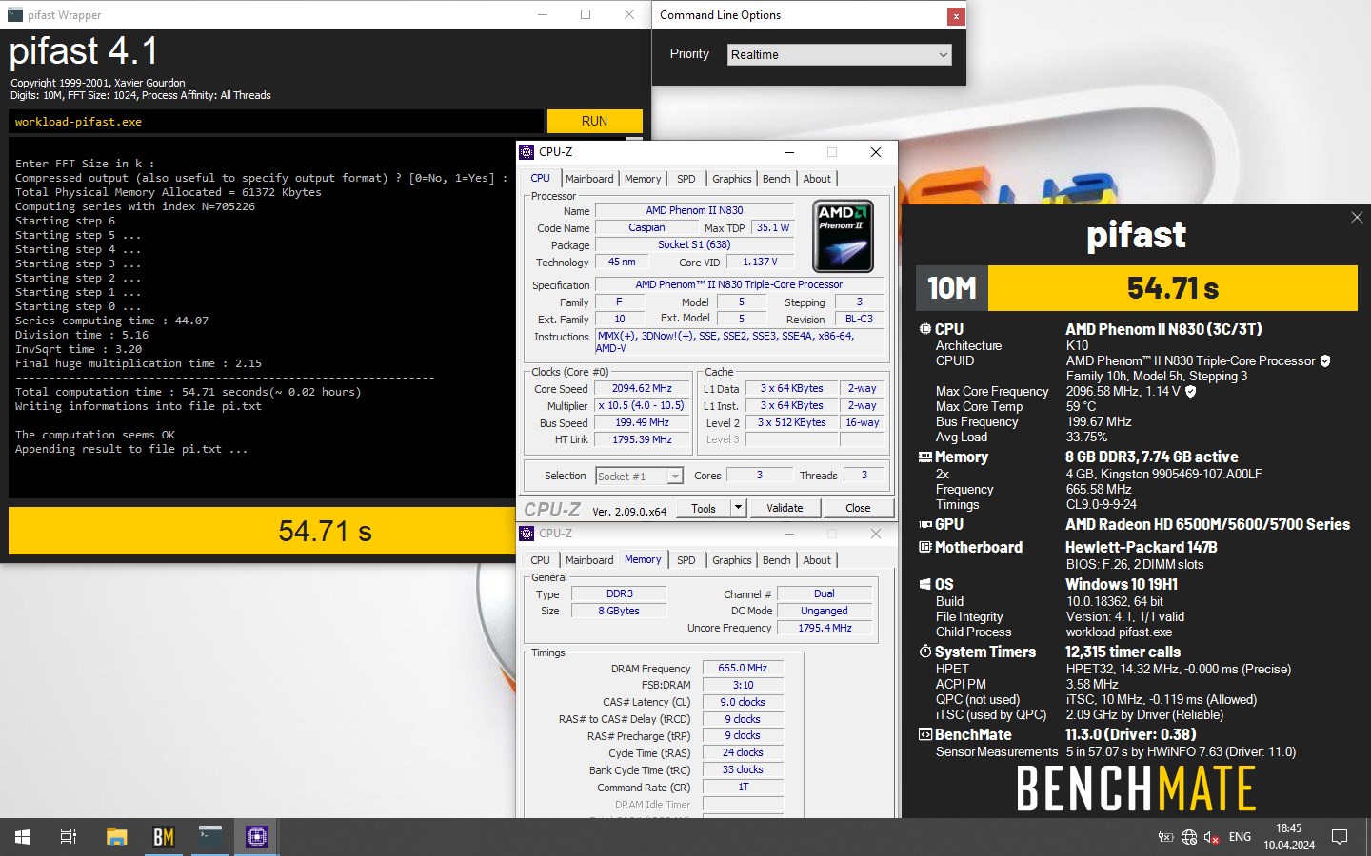Open the Socket #1 selection dropdown
This screenshot has width=1371, height=856.
640,476
